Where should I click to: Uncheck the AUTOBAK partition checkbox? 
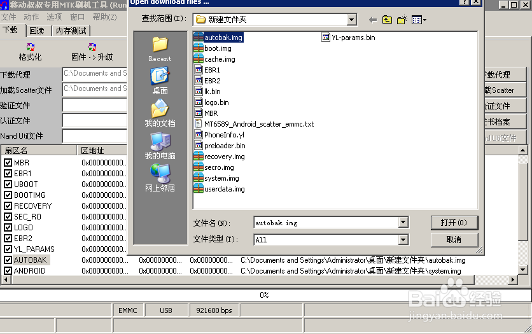8,260
